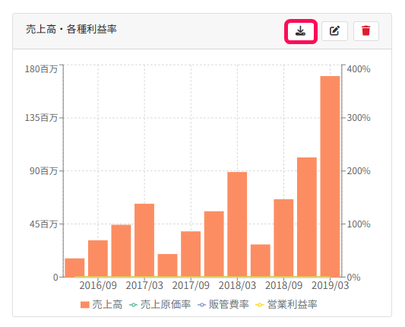Toggle the 営業利益率 legend series
The width and height of the screenshot is (405, 327).
click(x=286, y=304)
